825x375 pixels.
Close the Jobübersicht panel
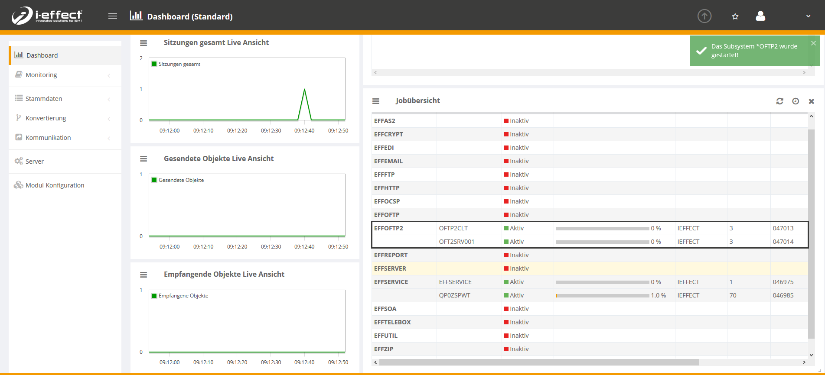click(x=812, y=101)
